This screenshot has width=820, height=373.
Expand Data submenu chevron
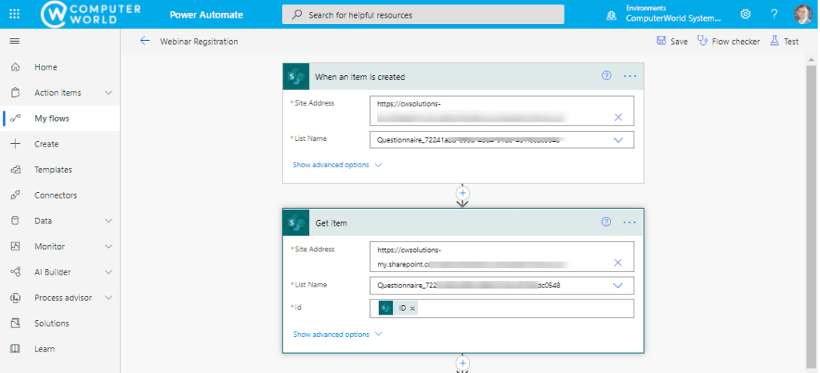pyautogui.click(x=109, y=221)
